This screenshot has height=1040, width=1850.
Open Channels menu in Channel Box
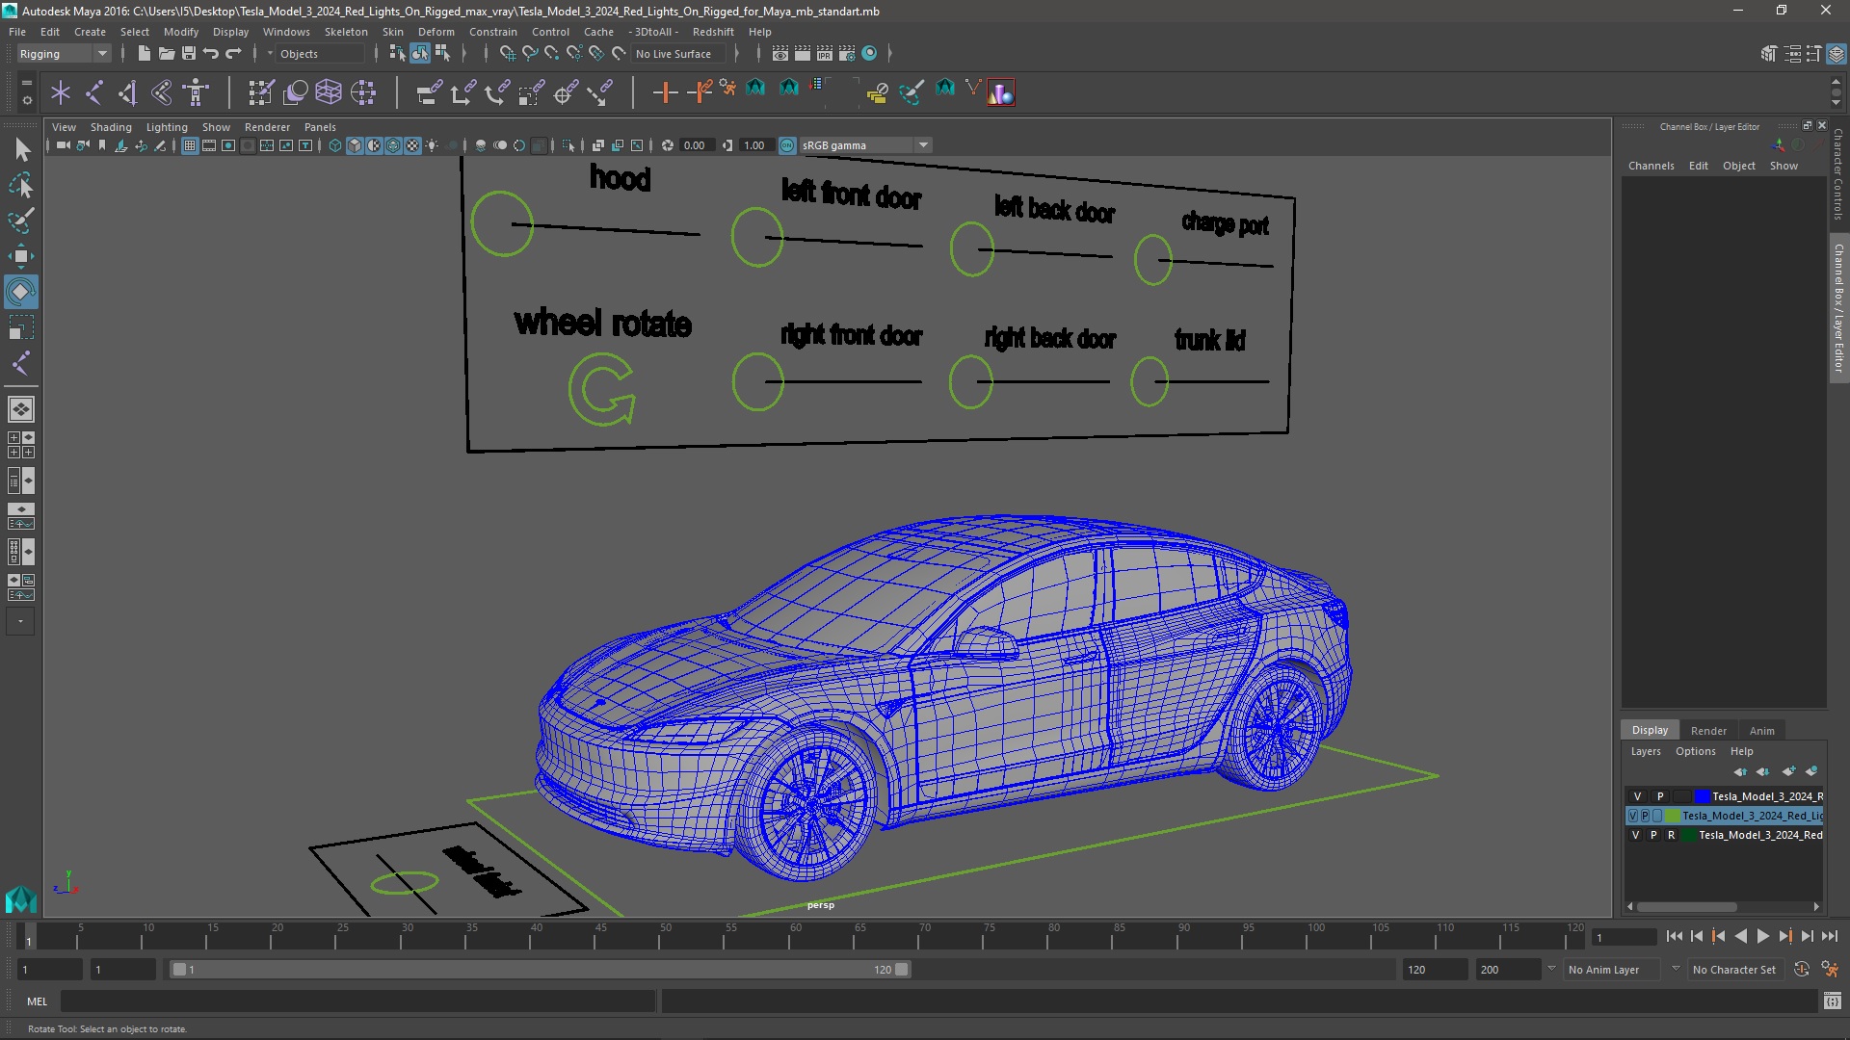[x=1651, y=166]
